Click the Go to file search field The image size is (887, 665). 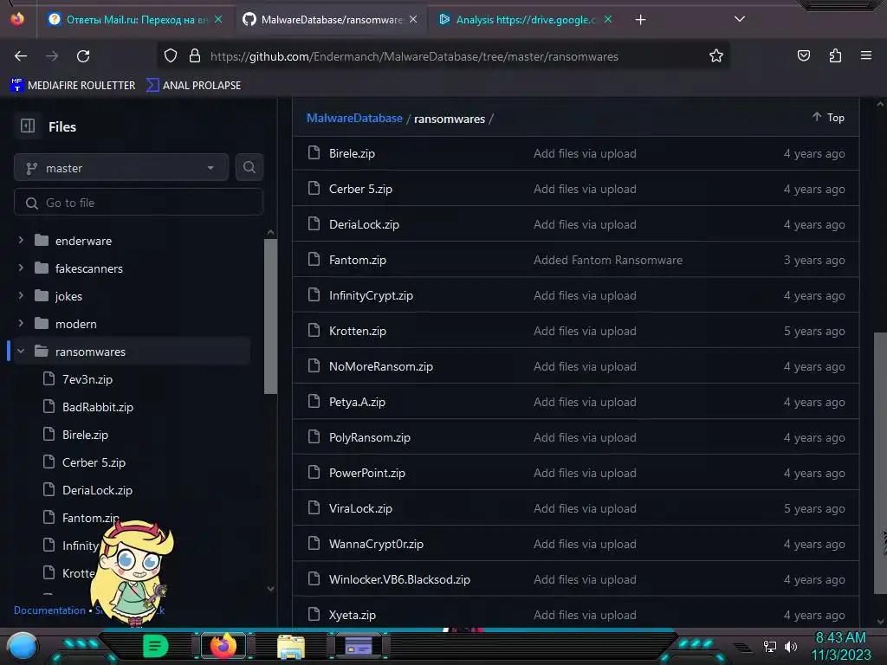coord(139,203)
